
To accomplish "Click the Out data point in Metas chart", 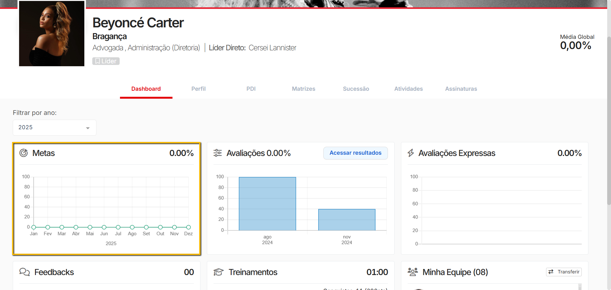I will coord(160,227).
